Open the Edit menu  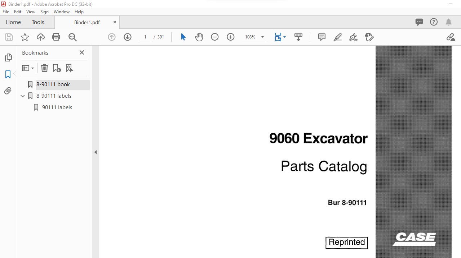click(18, 12)
